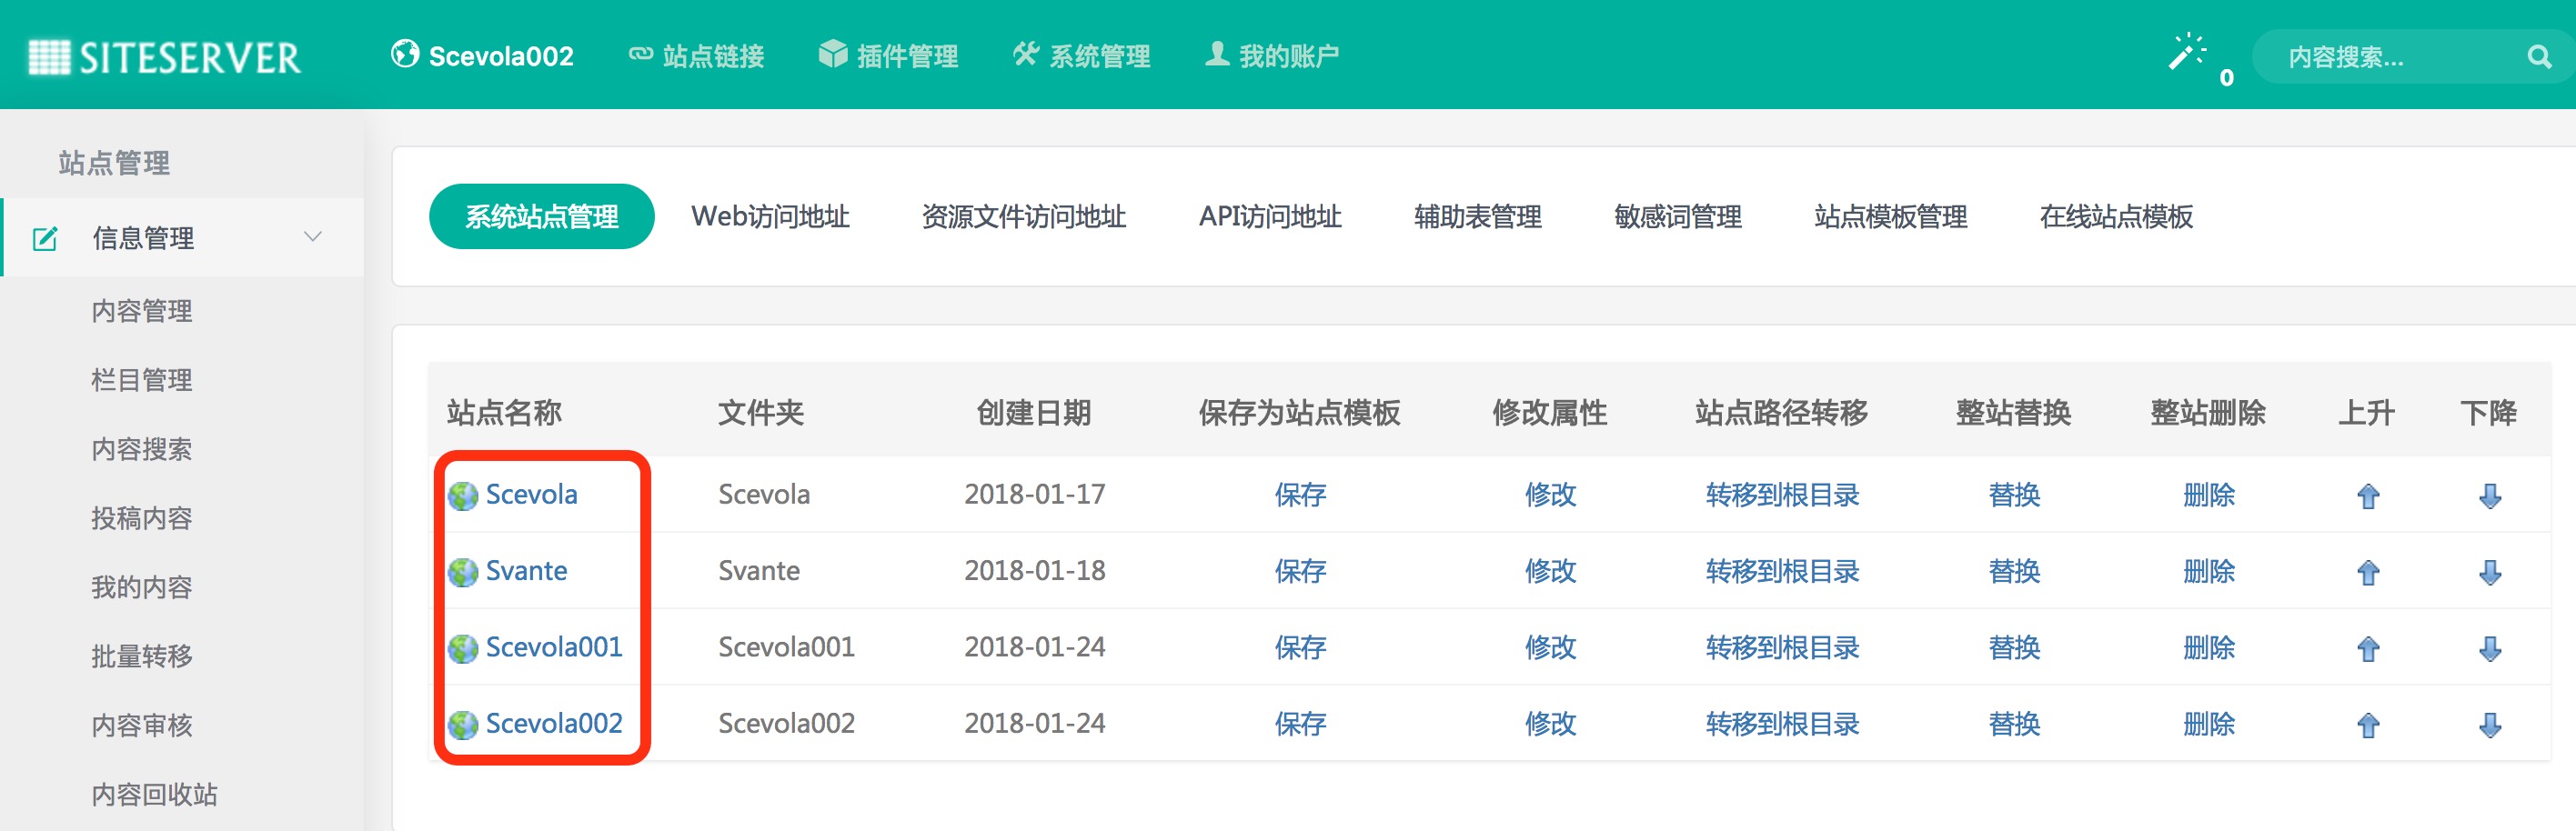Move Scevola002 site up with arrow
The image size is (2576, 831).
(x=2368, y=725)
